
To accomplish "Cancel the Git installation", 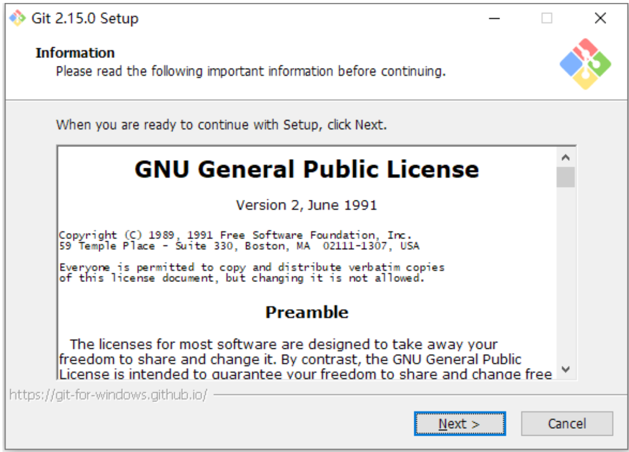I will 566,424.
